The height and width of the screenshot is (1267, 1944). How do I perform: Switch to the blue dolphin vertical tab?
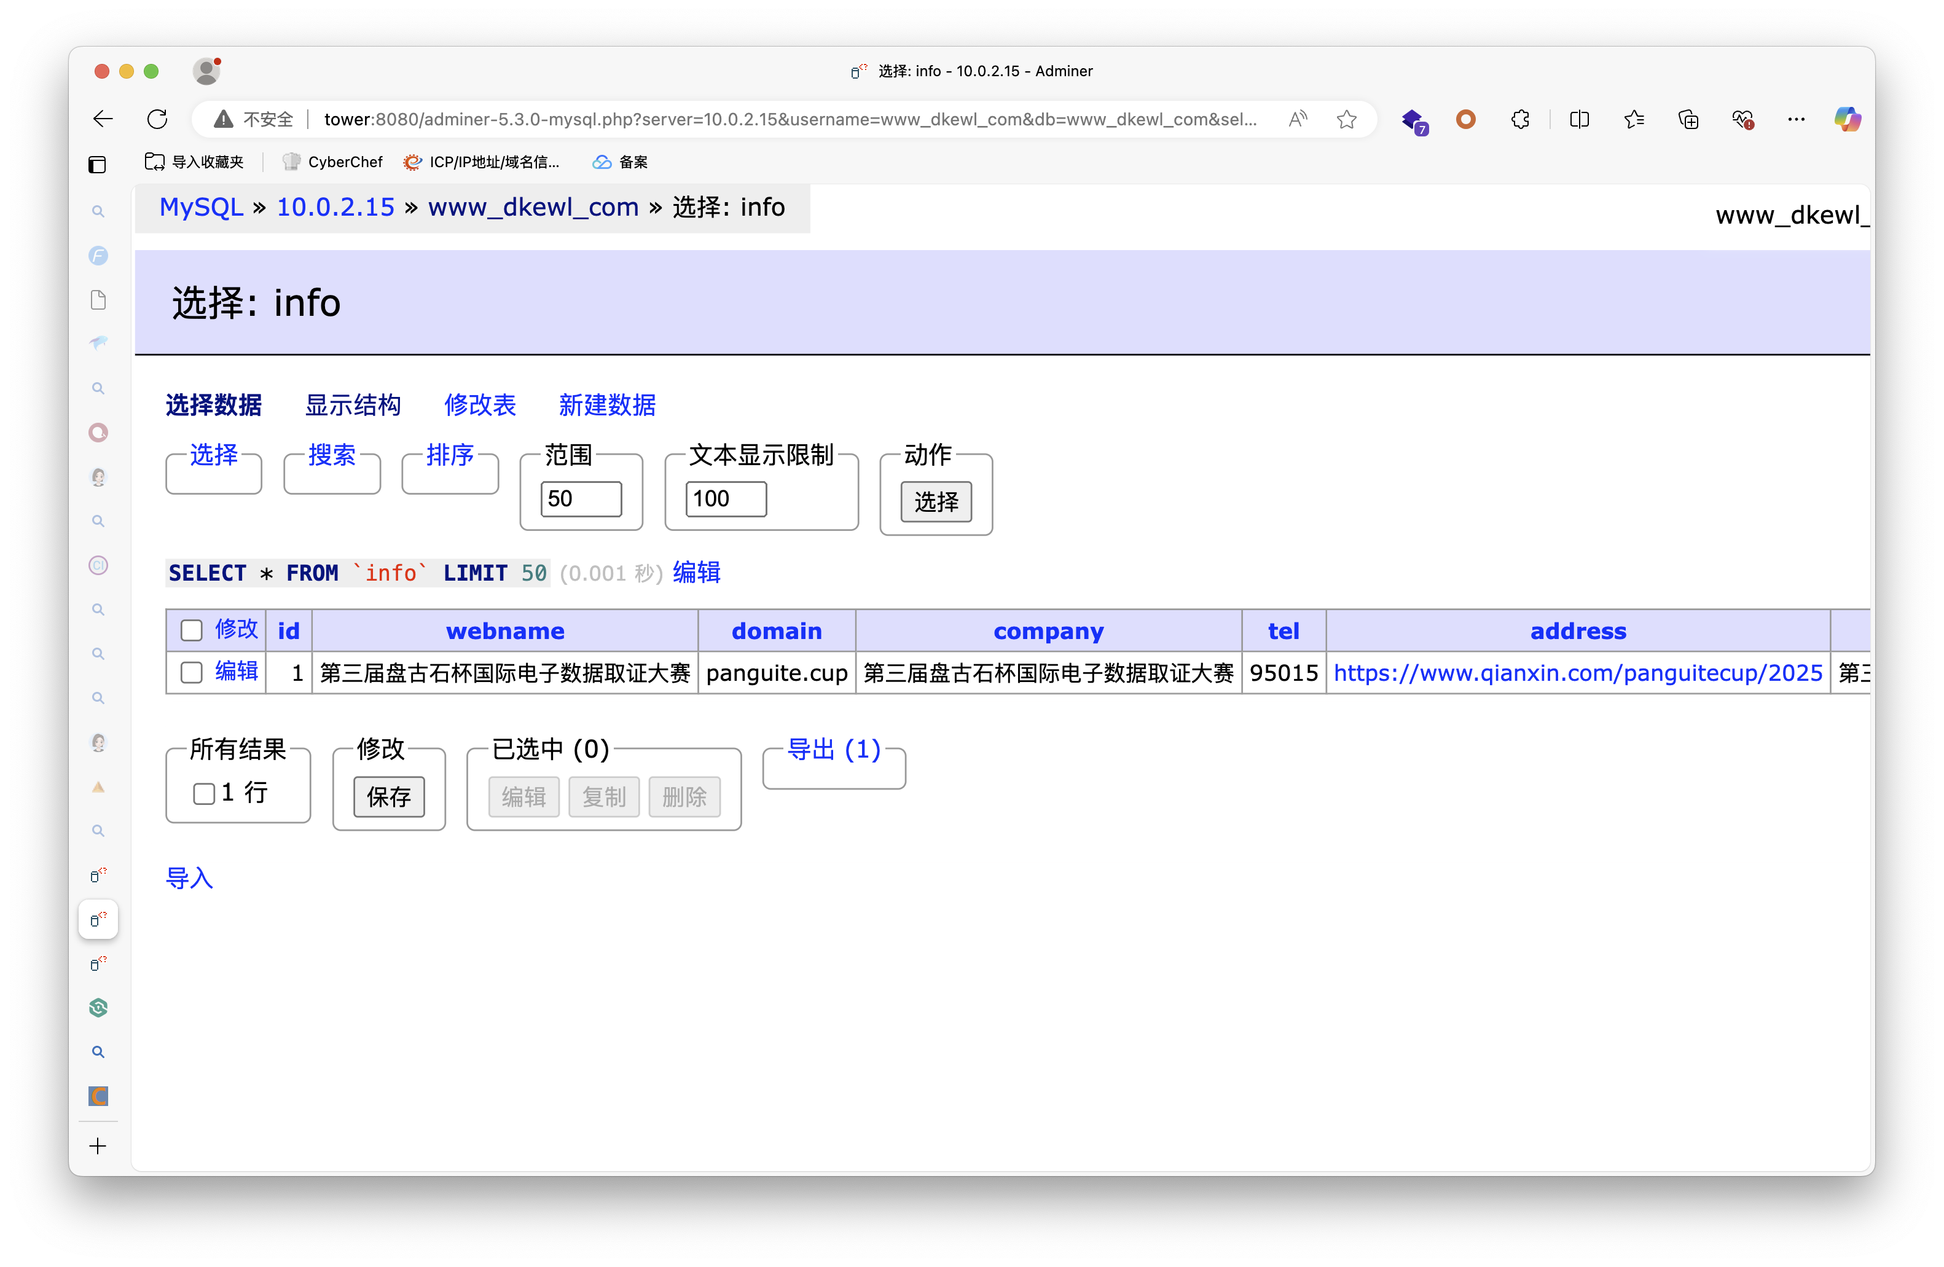pos(98,343)
